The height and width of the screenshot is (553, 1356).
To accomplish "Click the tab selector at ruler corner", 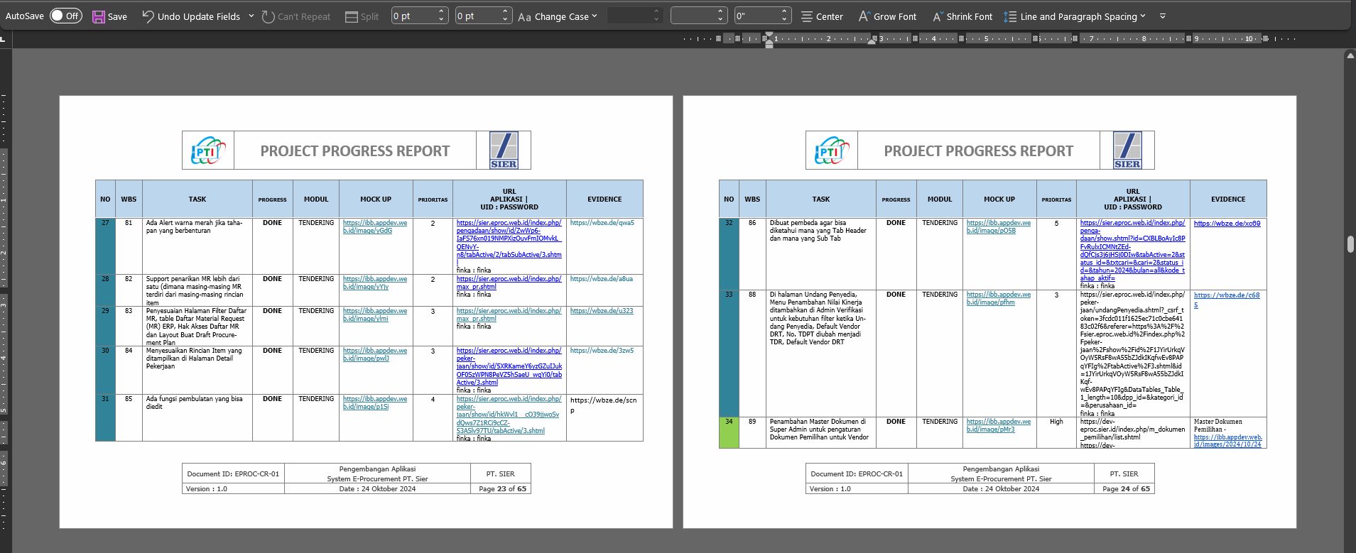I will 4,38.
